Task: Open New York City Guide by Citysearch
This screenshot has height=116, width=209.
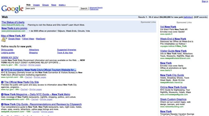Action: point(43,104)
